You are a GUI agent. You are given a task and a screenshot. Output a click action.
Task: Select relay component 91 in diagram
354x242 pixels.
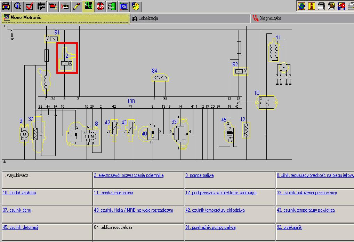[52, 39]
